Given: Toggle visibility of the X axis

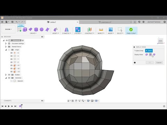Looking at the screenshot, I should coord(11,56).
